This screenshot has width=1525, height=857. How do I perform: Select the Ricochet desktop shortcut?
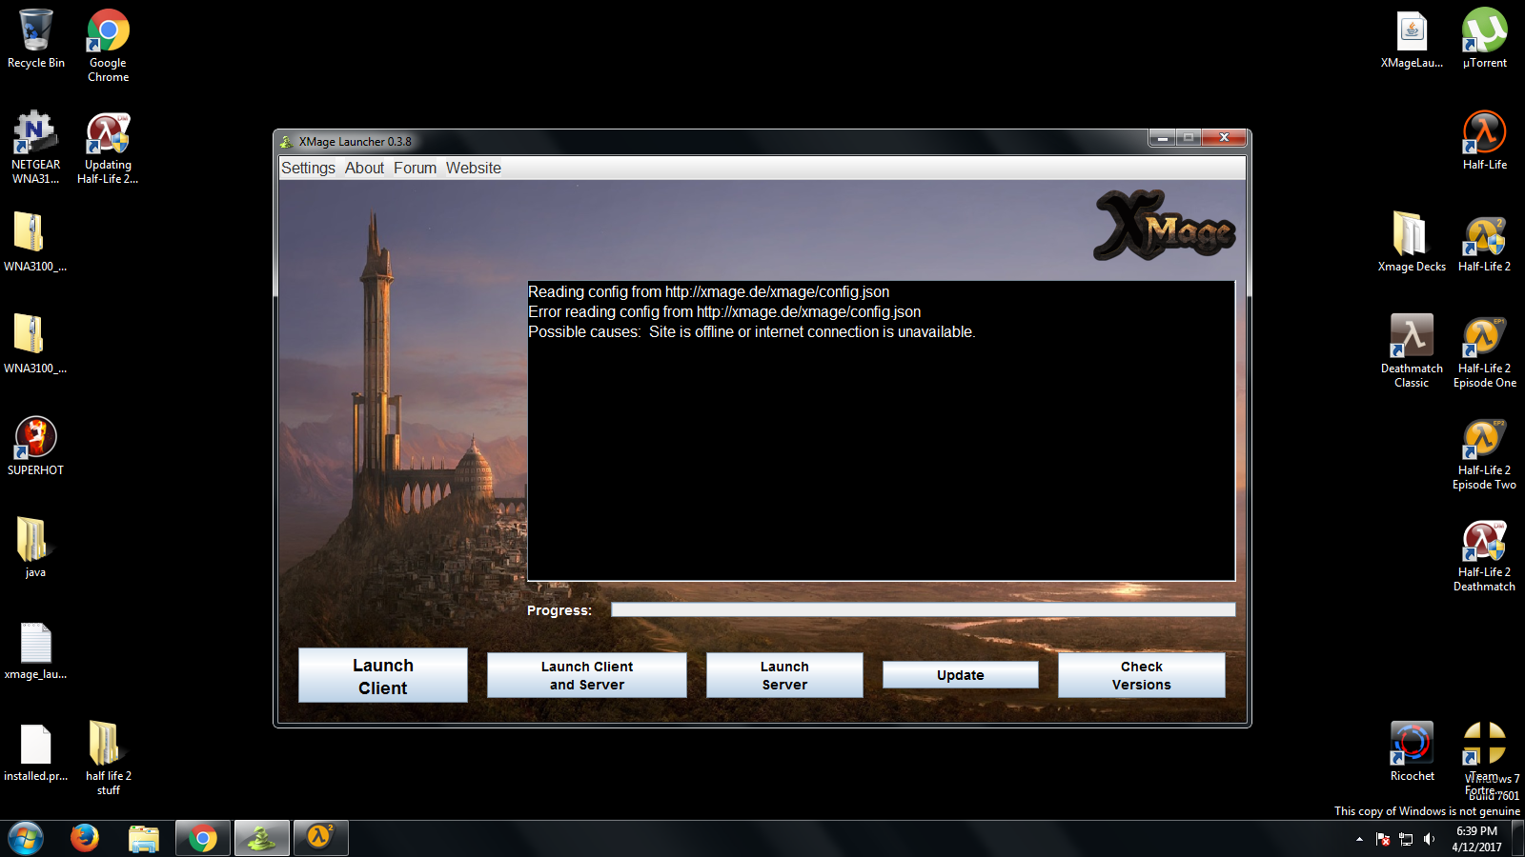(x=1412, y=752)
